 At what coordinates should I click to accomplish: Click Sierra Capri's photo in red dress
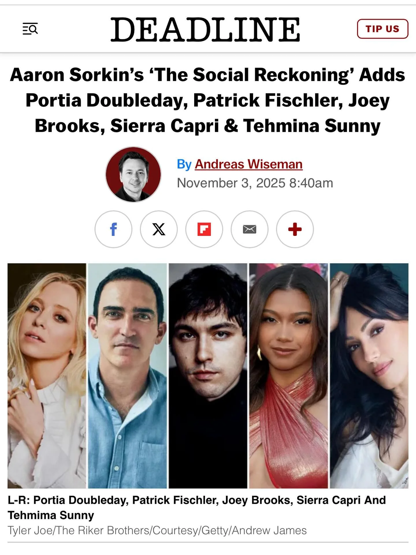click(289, 376)
